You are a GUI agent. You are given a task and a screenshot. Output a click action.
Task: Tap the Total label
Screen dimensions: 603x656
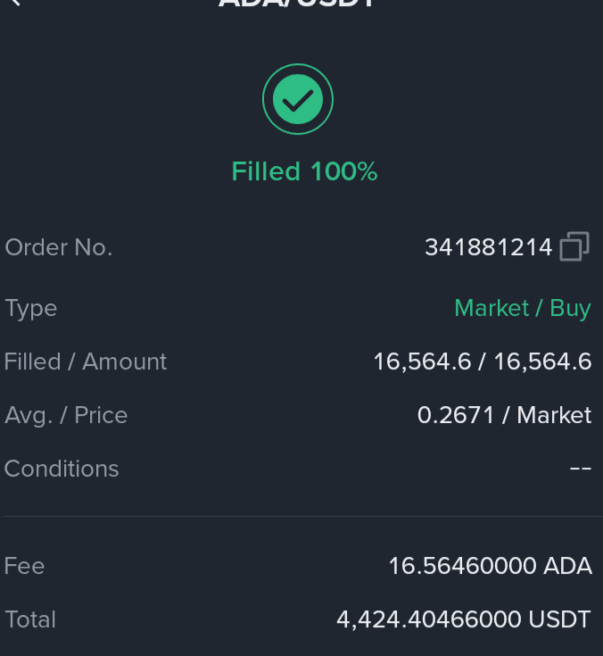pos(30,619)
